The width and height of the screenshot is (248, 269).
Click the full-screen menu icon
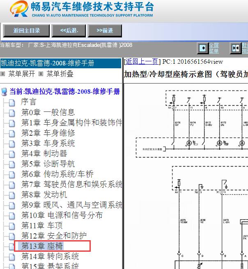tap(203, 48)
